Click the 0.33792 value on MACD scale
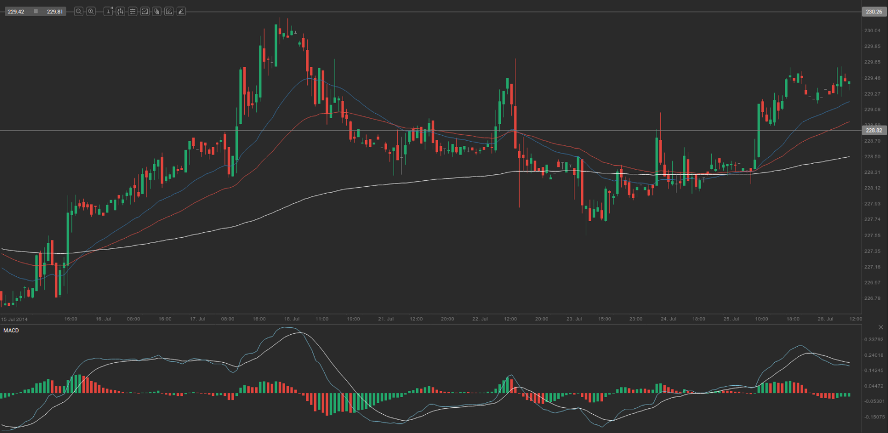 pyautogui.click(x=874, y=340)
